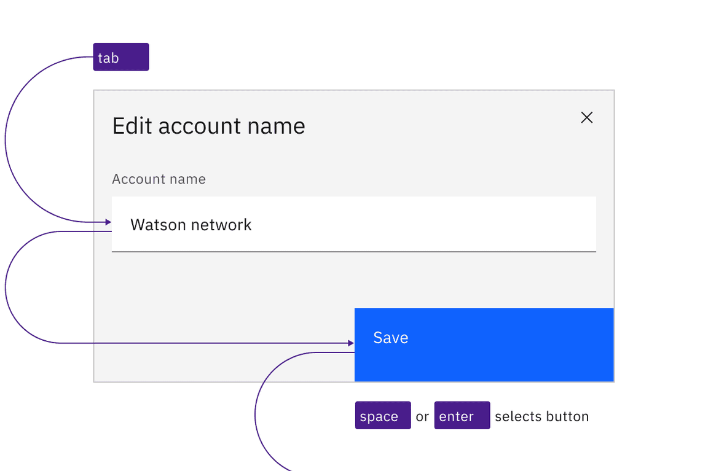Screen dimensions: 708x471
Task: Click the selects button caption text
Action: (541, 416)
